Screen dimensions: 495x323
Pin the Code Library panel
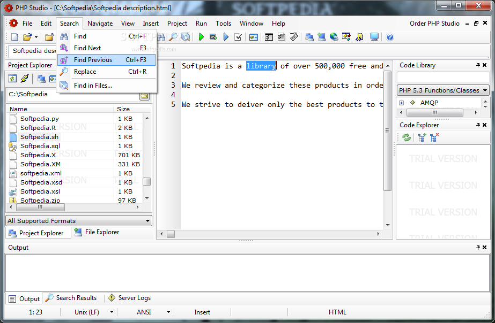tap(478, 65)
